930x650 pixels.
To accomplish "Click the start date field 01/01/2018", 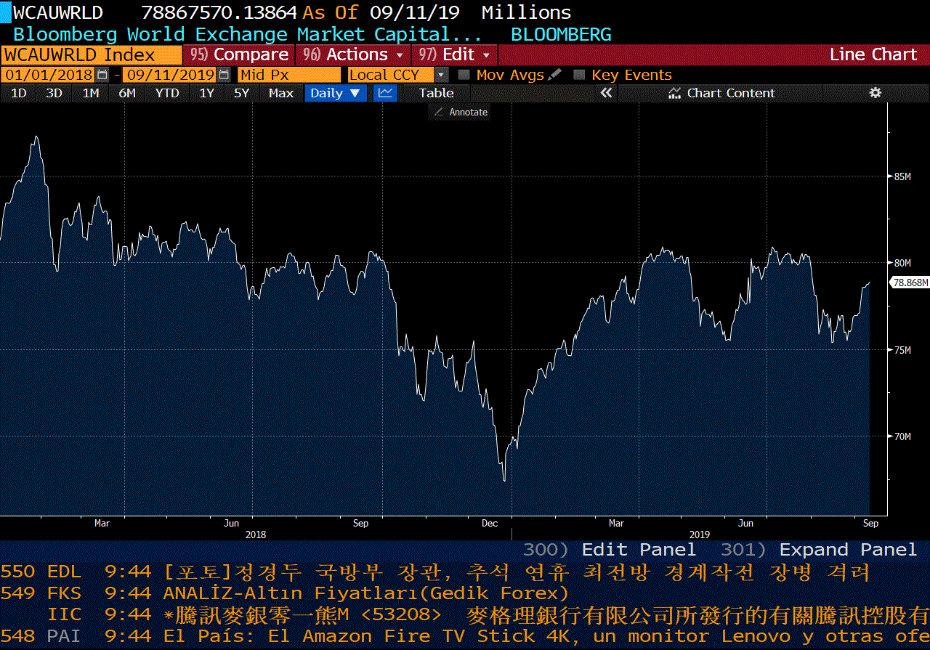I will 49,75.
